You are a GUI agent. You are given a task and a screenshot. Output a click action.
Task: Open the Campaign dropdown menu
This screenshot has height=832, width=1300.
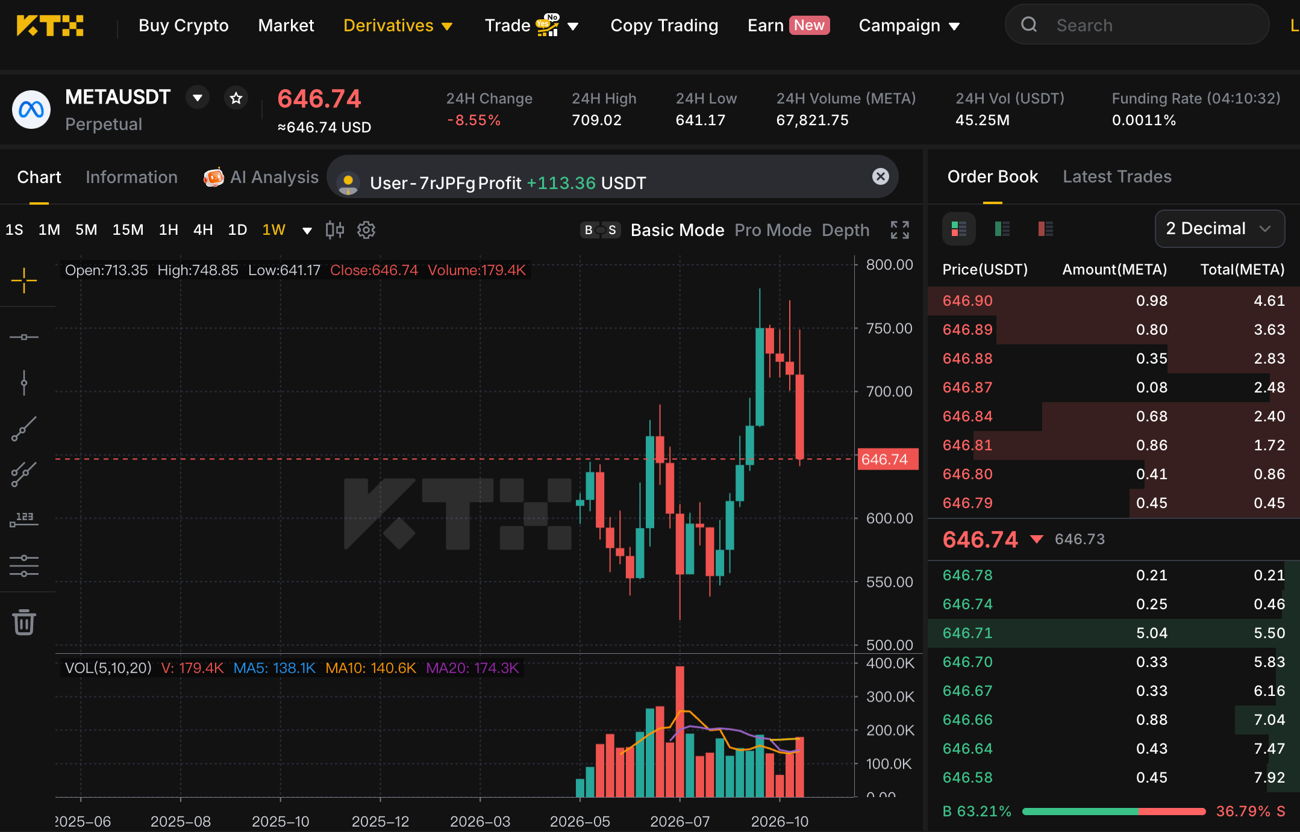pyautogui.click(x=909, y=25)
